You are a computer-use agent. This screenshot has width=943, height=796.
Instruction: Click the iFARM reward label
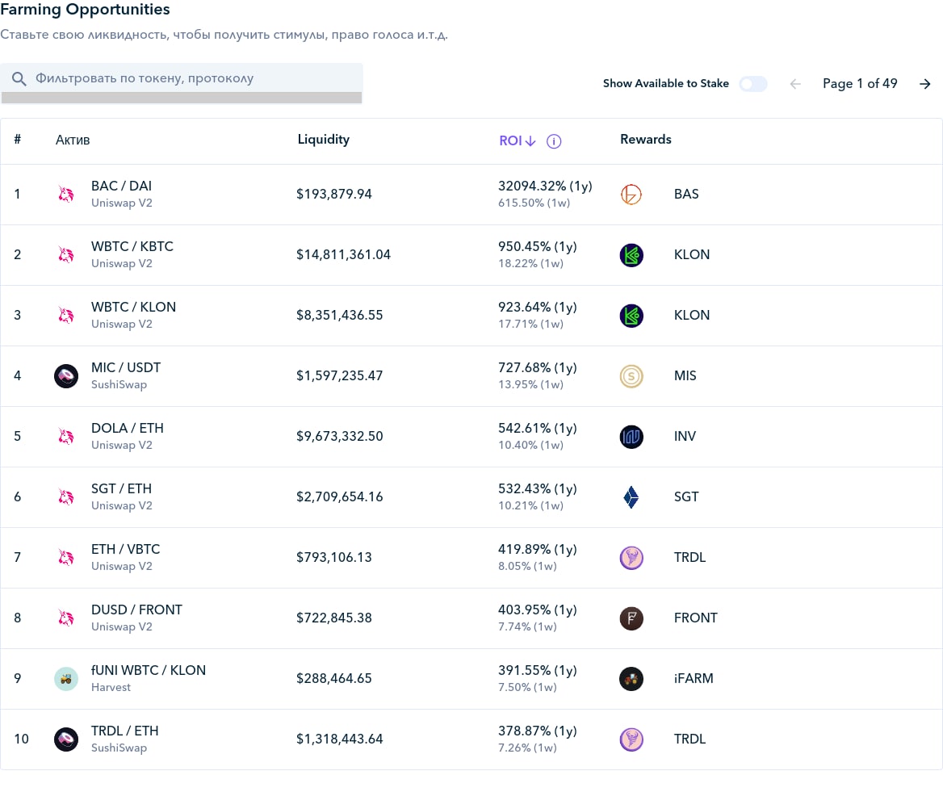coord(694,679)
